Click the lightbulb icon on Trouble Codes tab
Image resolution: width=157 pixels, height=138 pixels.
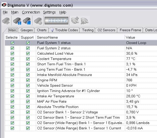pyautogui.click(x=52, y=30)
